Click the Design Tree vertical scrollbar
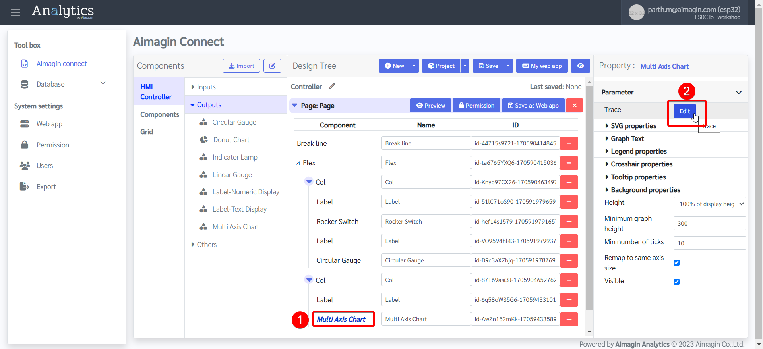 click(589, 199)
